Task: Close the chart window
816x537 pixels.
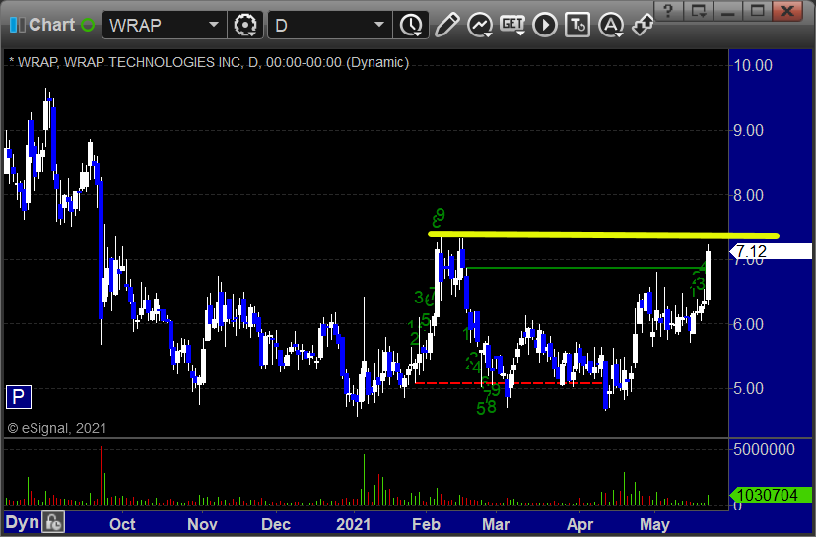Action: click(x=786, y=11)
